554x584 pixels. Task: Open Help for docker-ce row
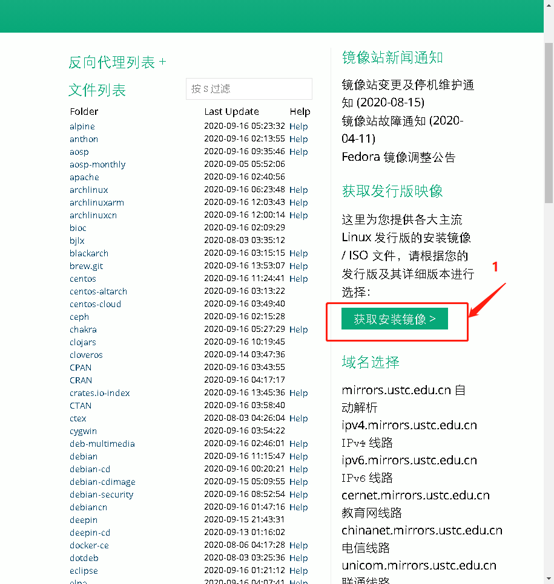[298, 545]
